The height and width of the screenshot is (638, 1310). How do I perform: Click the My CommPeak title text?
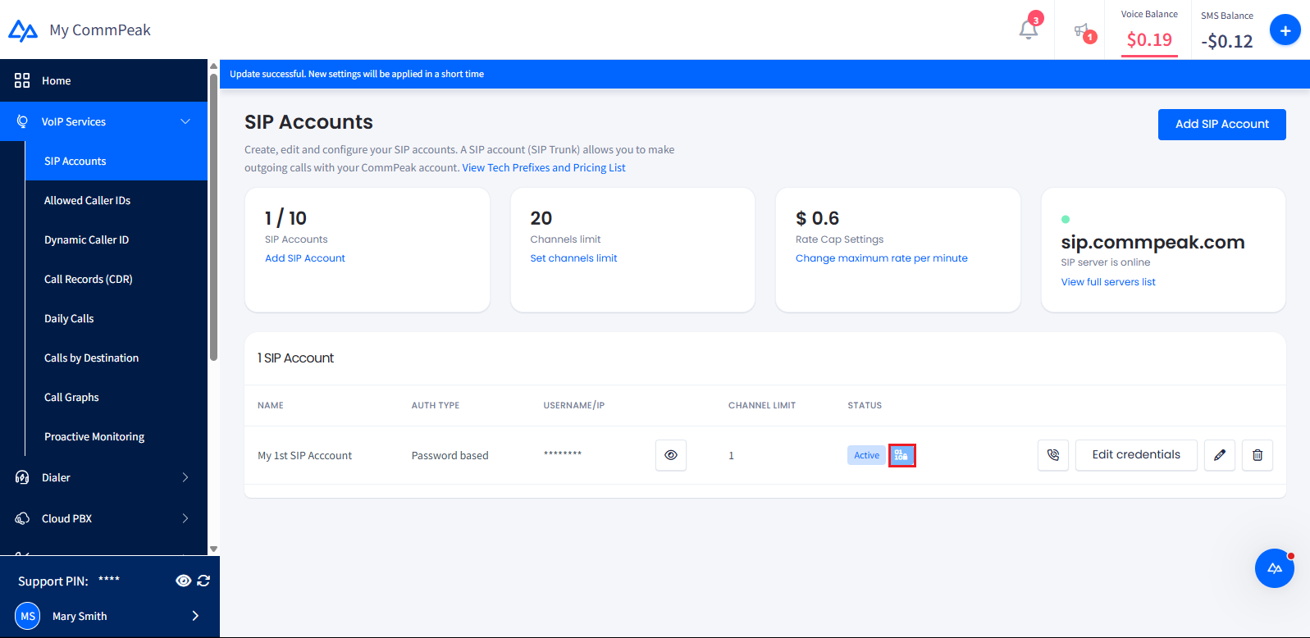coord(100,30)
